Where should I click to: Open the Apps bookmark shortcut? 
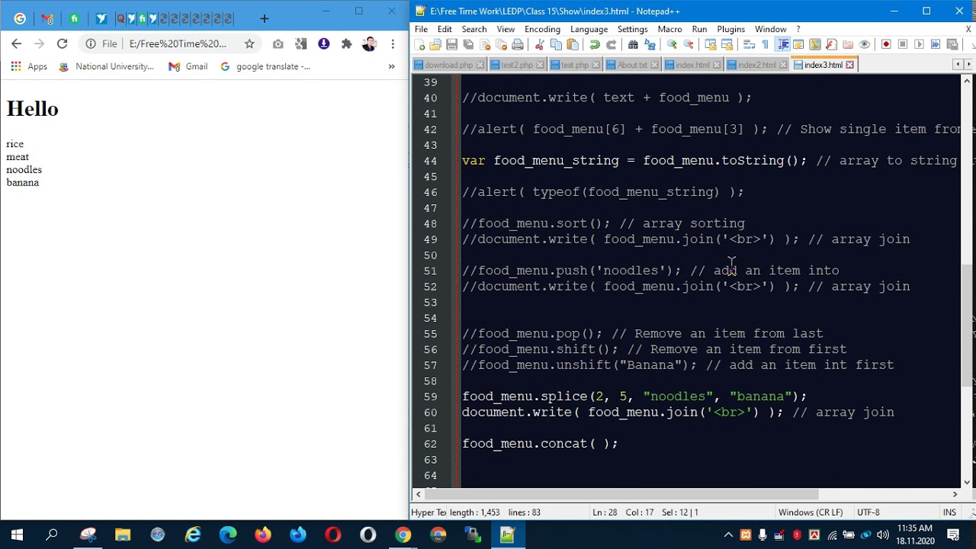pyautogui.click(x=29, y=66)
